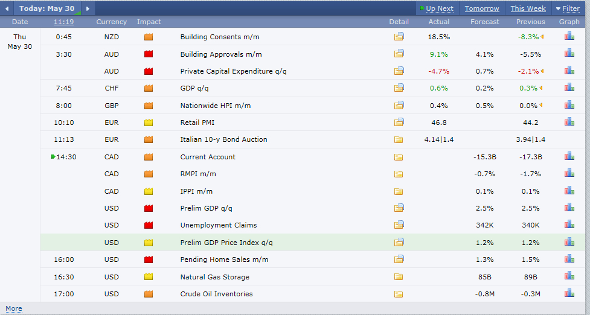Go to previous day arrow
The height and width of the screenshot is (315, 590).
point(7,8)
